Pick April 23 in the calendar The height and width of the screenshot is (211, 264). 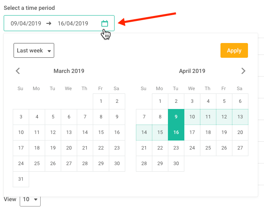pos(176,148)
